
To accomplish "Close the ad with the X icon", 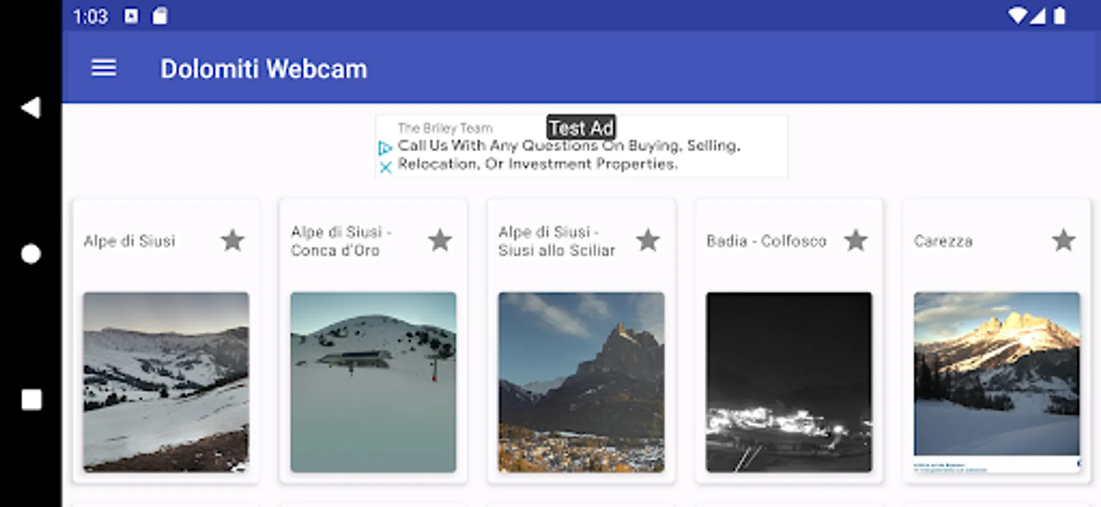I will point(386,167).
